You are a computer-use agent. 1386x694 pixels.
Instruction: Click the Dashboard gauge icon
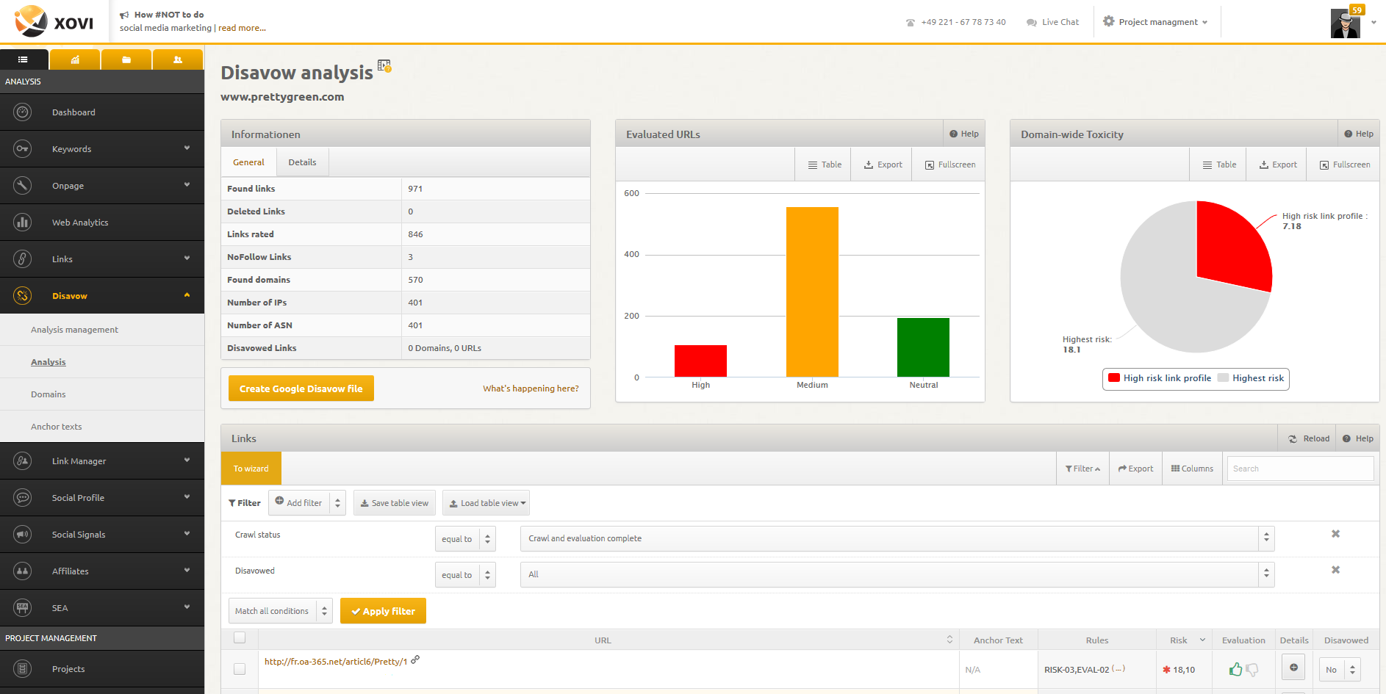point(23,112)
